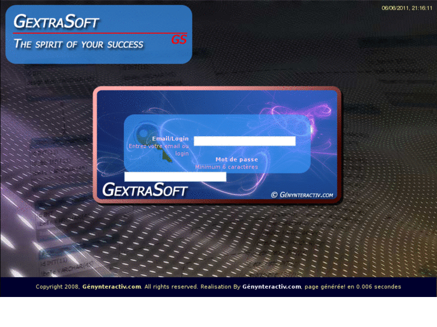Click the 'Minimum 6 caractères' hint text
This screenshot has height=327, width=437.
tap(226, 167)
